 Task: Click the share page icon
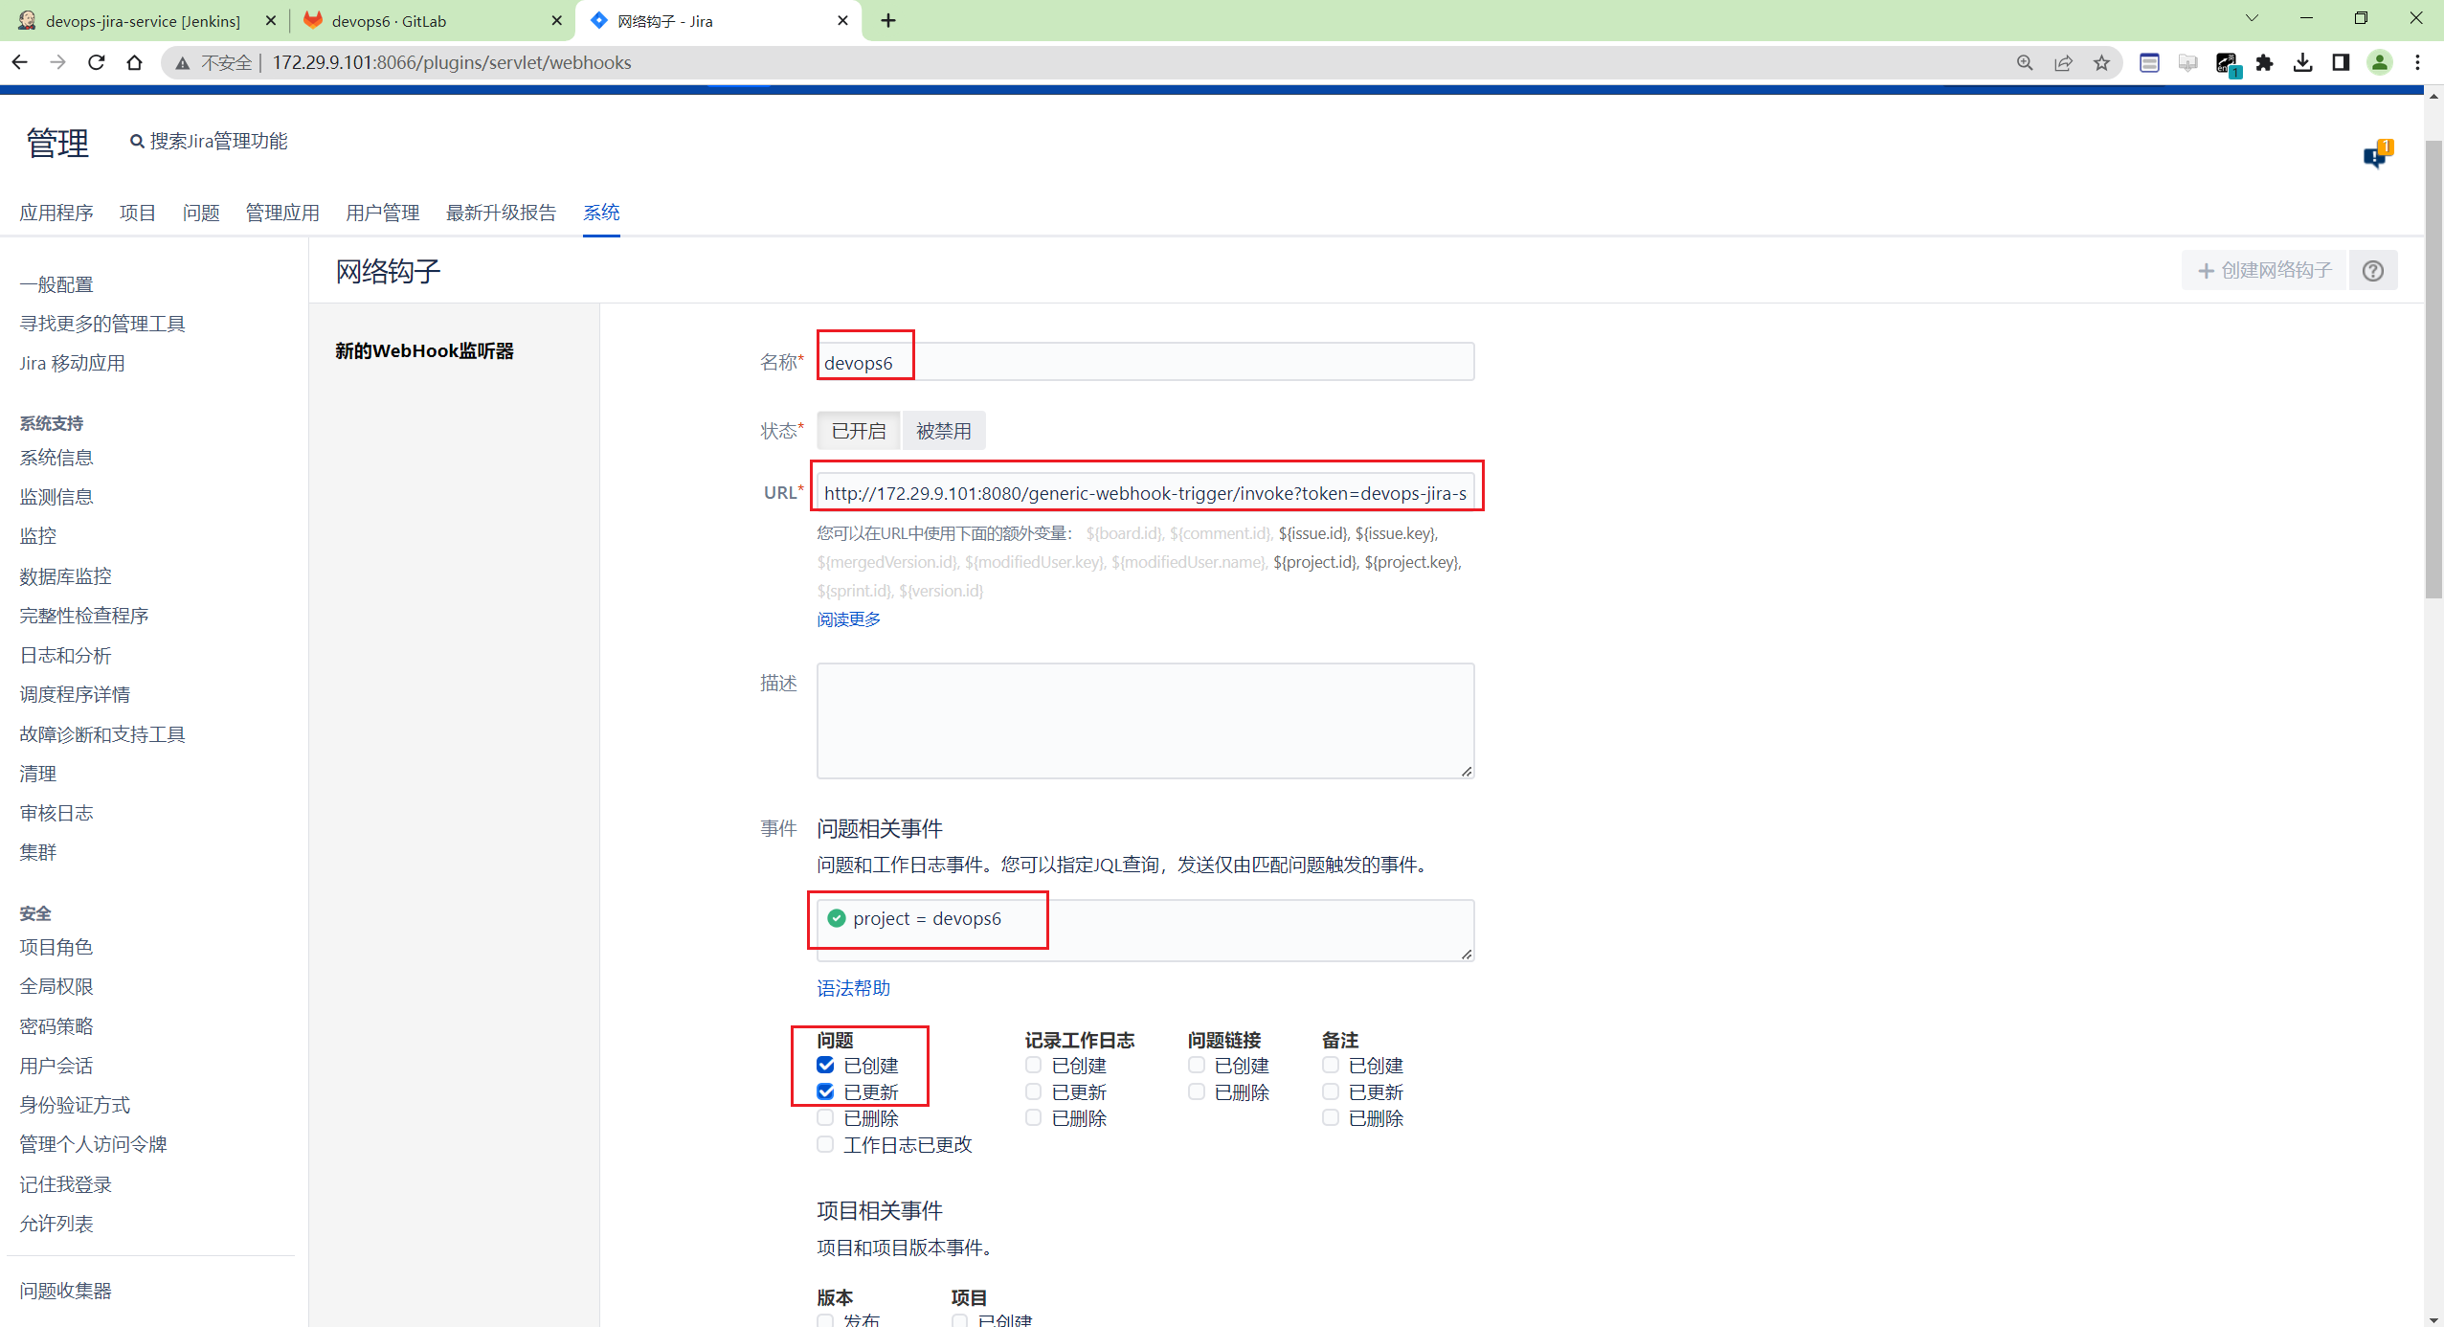pos(2063,62)
